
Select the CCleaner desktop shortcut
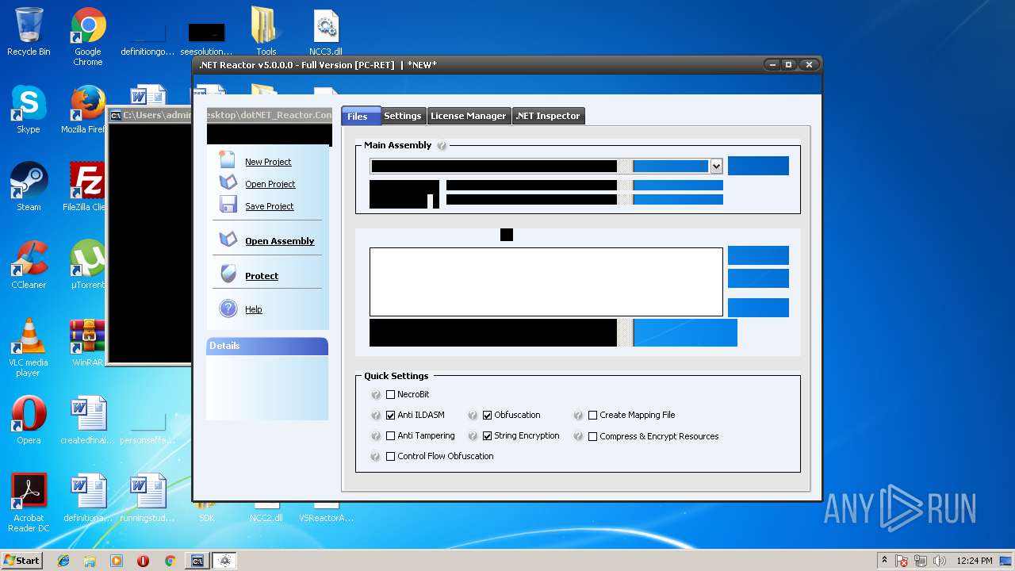pyautogui.click(x=29, y=265)
